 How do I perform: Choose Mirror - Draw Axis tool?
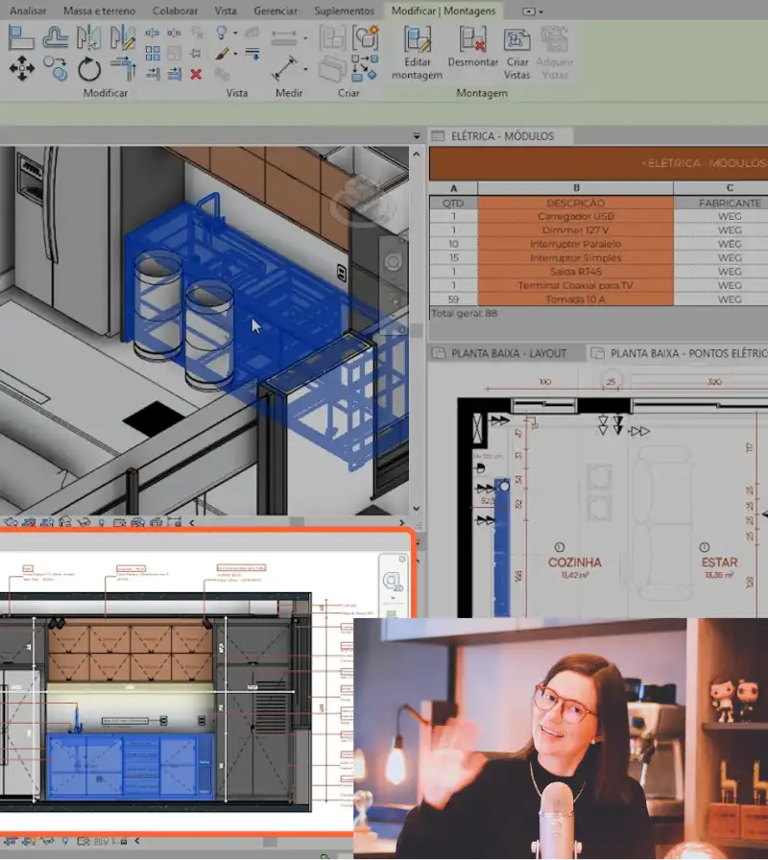122,38
